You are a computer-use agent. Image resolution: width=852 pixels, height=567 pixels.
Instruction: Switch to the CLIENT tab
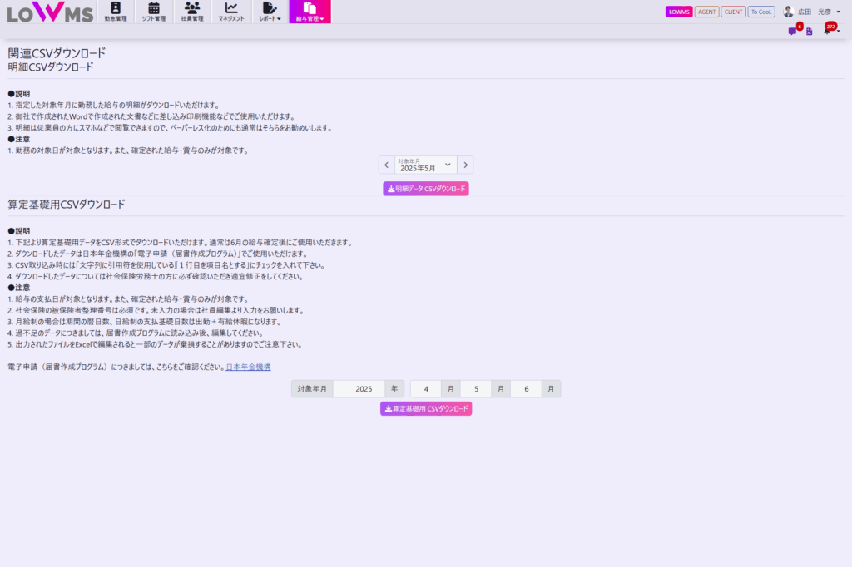click(733, 12)
